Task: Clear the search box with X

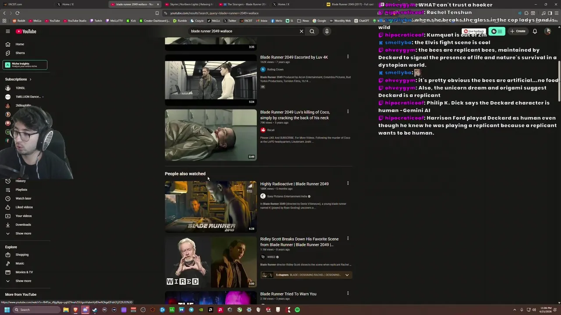Action: (302, 31)
